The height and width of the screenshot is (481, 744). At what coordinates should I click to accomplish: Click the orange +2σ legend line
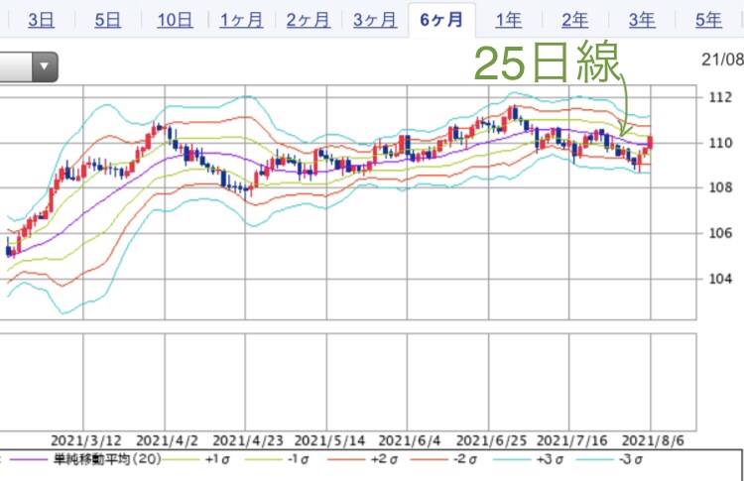[x=348, y=459]
